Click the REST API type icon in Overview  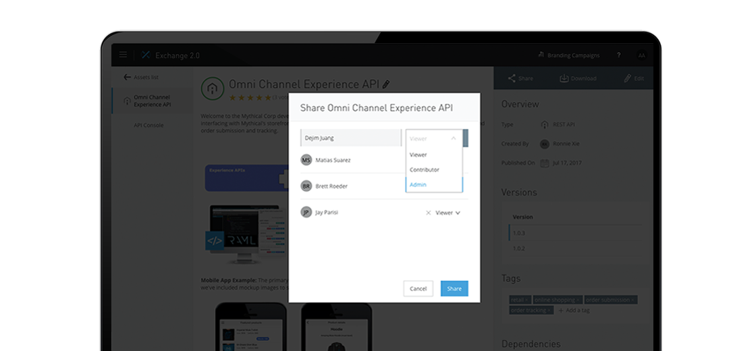[x=544, y=124]
